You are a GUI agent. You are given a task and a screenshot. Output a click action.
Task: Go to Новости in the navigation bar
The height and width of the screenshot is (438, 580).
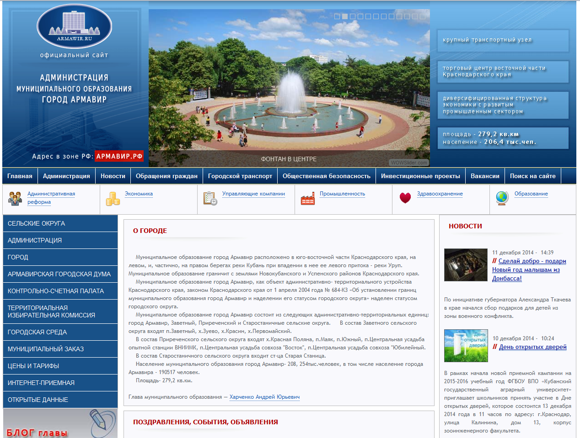[113, 176]
